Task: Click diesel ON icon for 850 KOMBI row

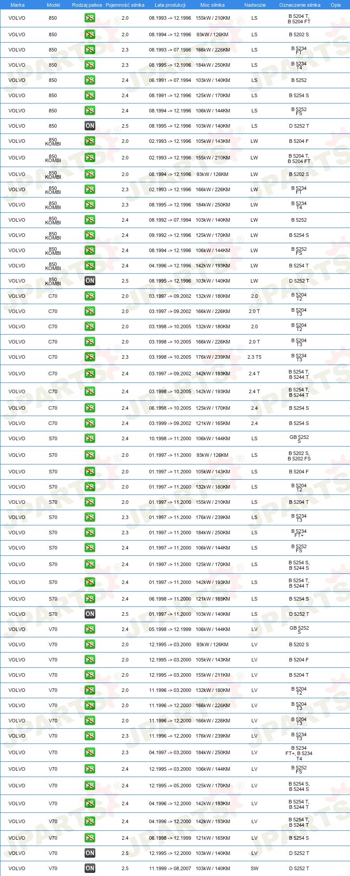Action: (90, 281)
